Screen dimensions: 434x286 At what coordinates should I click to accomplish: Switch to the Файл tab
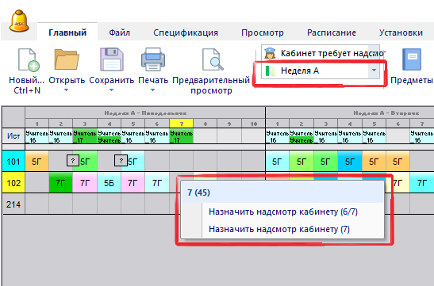[x=119, y=32]
